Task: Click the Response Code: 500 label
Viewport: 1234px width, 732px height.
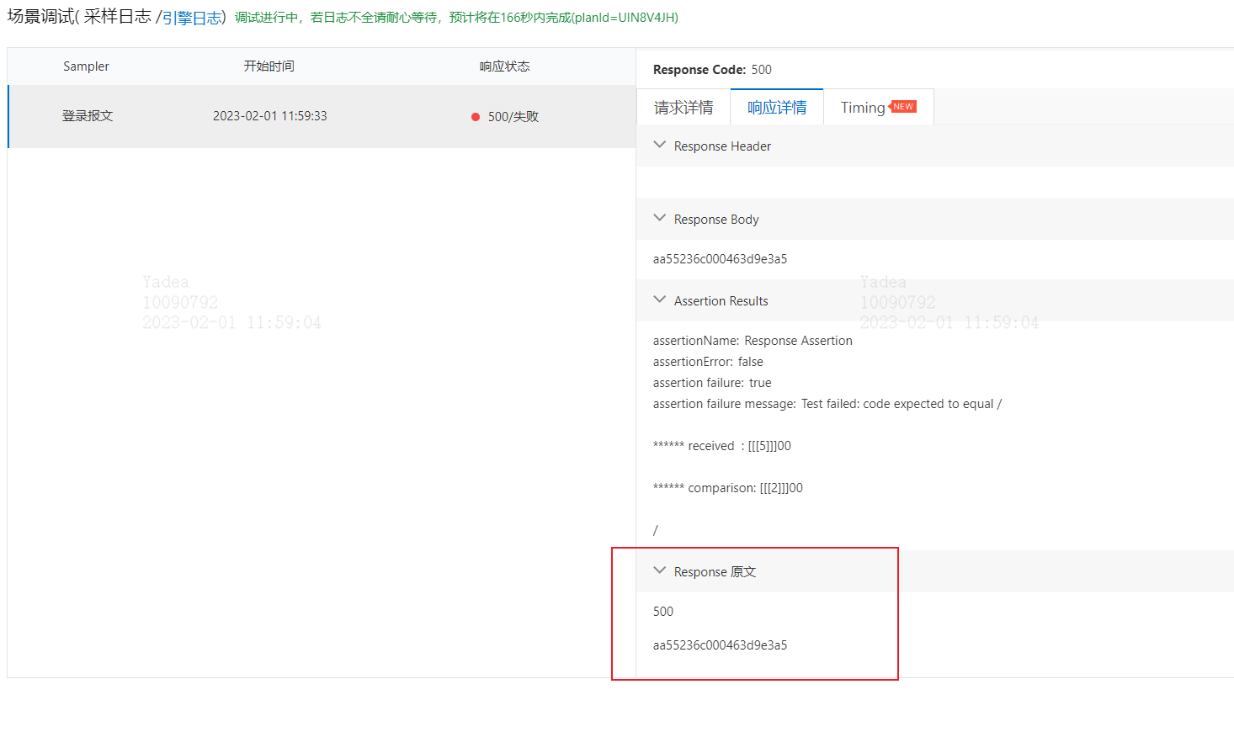Action: [712, 70]
